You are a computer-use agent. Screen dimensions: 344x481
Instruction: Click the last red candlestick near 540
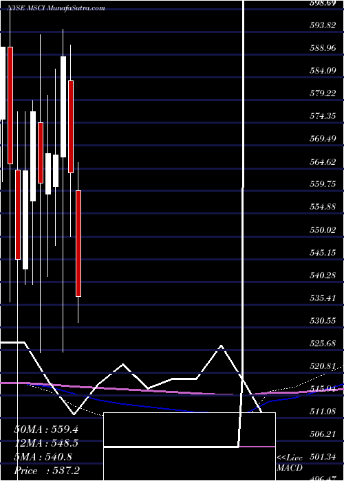[x=78, y=243]
